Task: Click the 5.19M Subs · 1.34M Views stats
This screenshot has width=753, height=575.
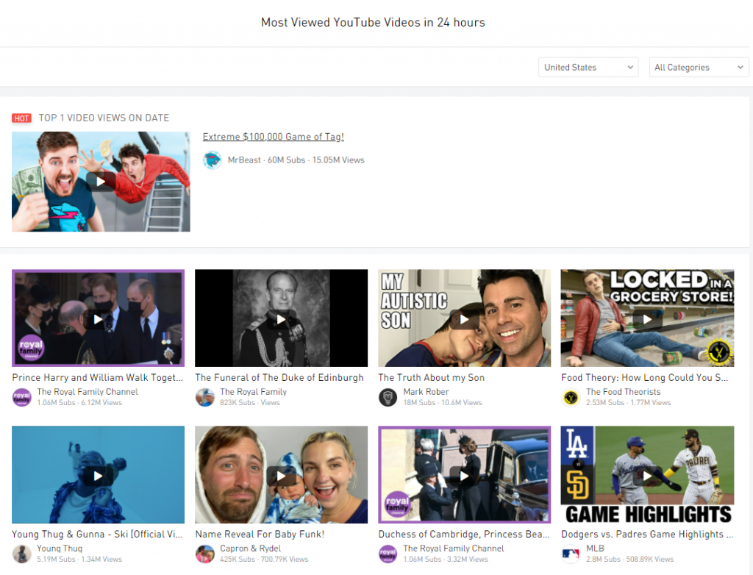Action: (79, 560)
